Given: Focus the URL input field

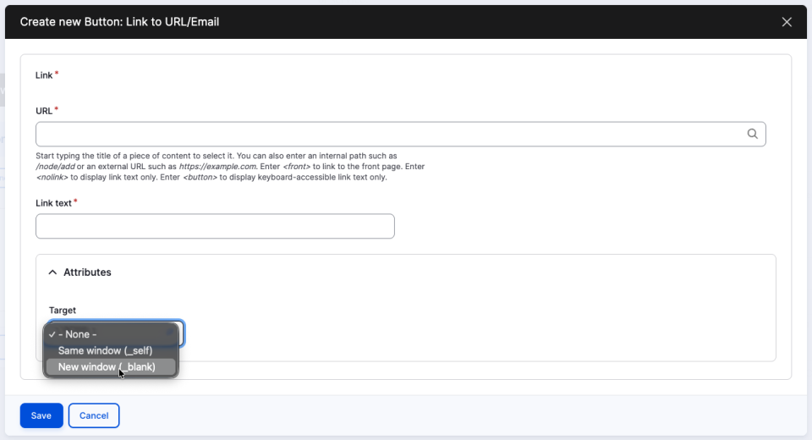Looking at the screenshot, I should (x=400, y=135).
